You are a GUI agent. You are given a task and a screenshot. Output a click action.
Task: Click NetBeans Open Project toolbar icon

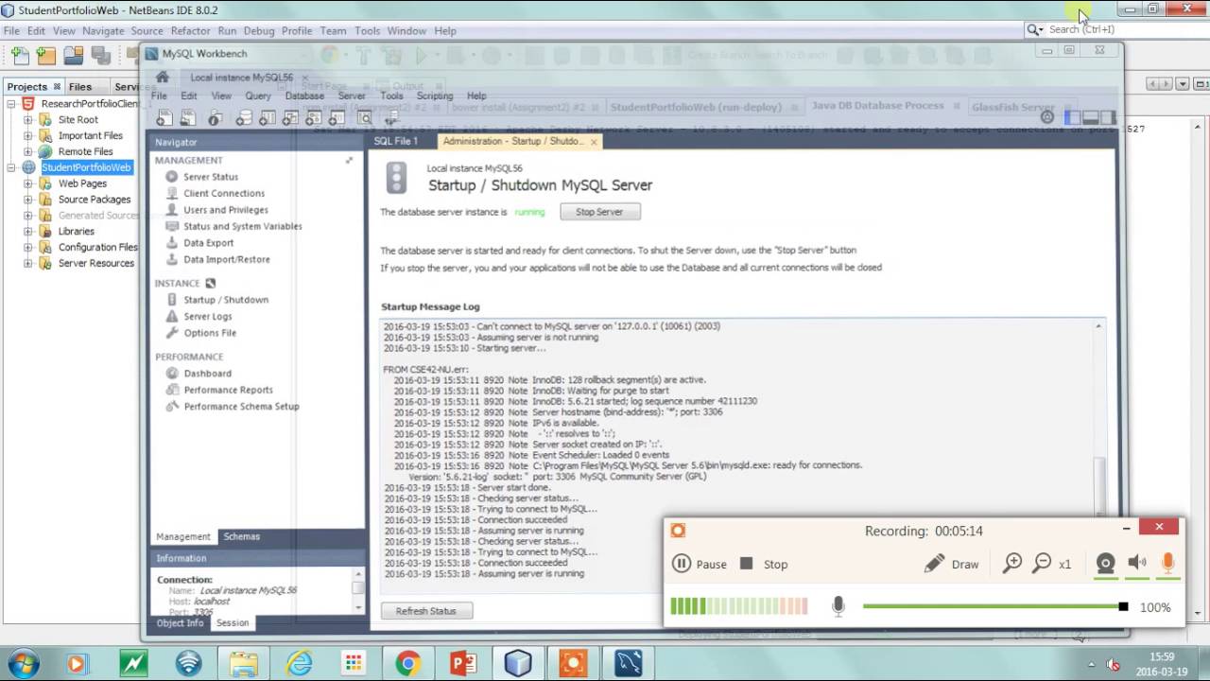coord(73,56)
